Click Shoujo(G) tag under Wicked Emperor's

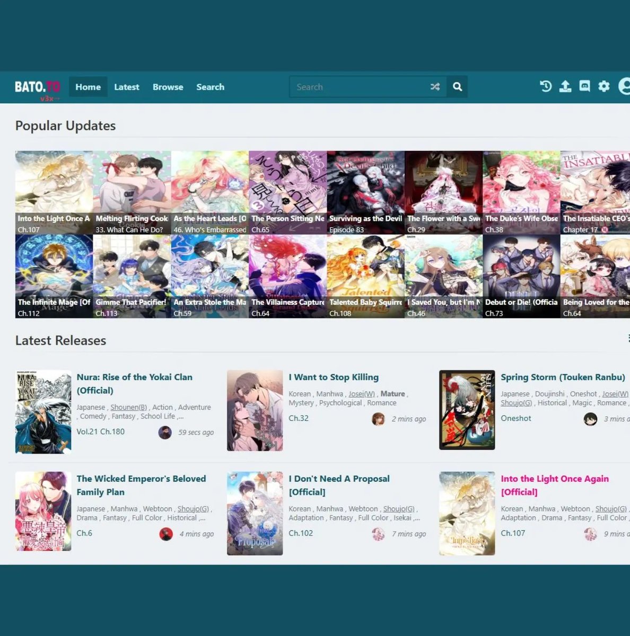point(193,509)
